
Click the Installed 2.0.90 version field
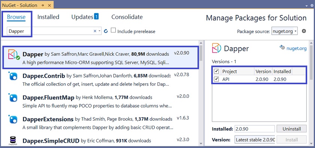tap(255, 129)
